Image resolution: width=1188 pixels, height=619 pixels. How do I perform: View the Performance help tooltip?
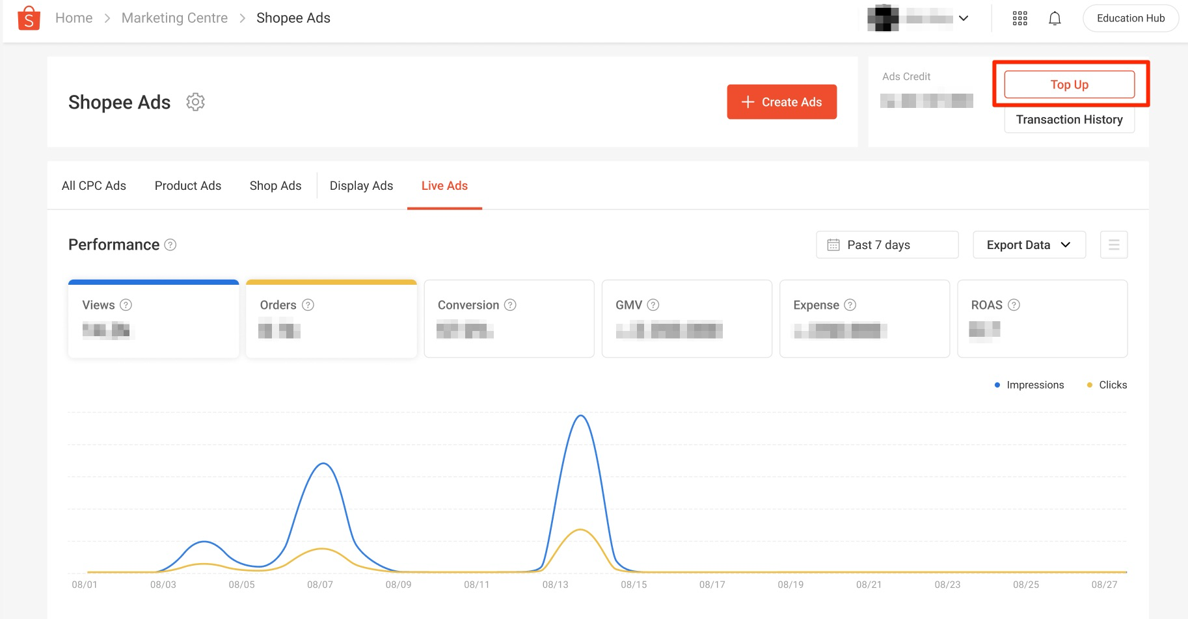coord(170,245)
